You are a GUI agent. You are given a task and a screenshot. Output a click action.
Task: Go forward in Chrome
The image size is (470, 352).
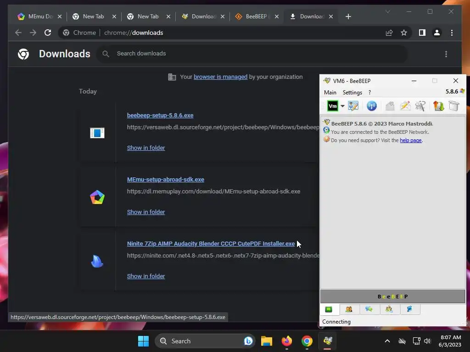pyautogui.click(x=33, y=33)
